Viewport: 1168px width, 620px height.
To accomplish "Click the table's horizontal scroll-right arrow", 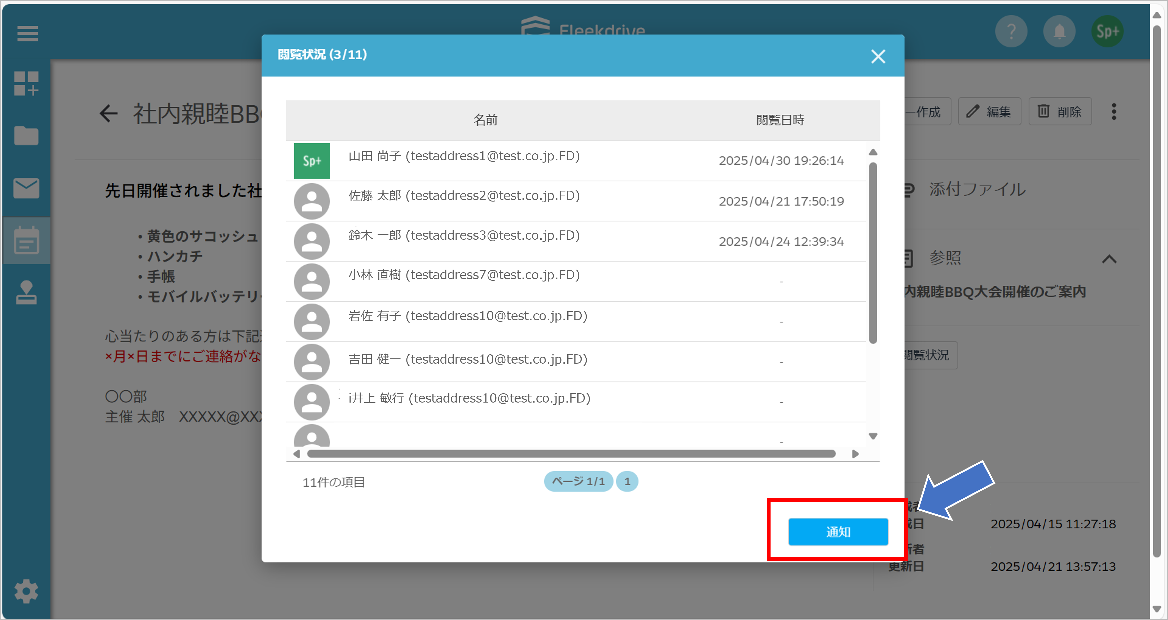I will [x=856, y=454].
